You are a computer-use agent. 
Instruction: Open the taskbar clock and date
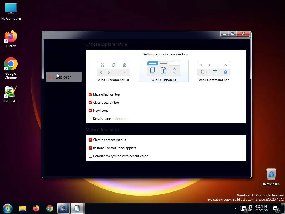[261, 208]
